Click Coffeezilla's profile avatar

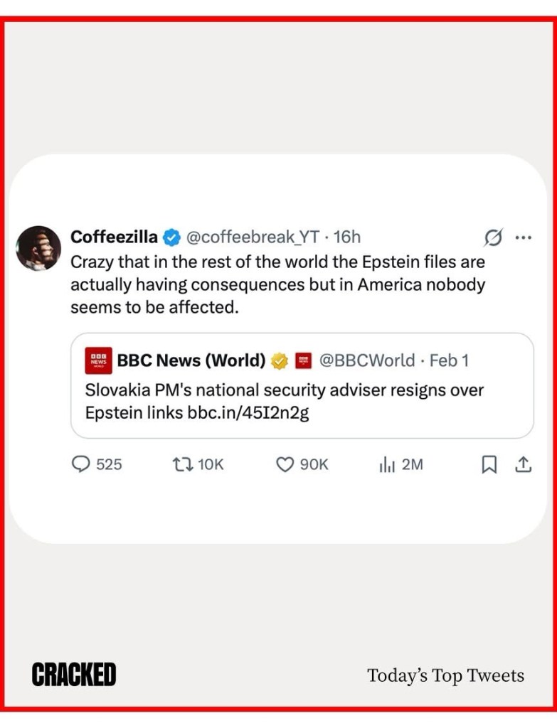point(38,248)
